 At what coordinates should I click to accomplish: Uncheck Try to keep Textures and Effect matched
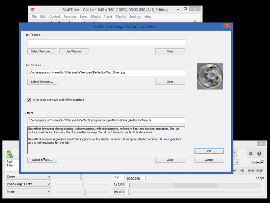[29, 100]
